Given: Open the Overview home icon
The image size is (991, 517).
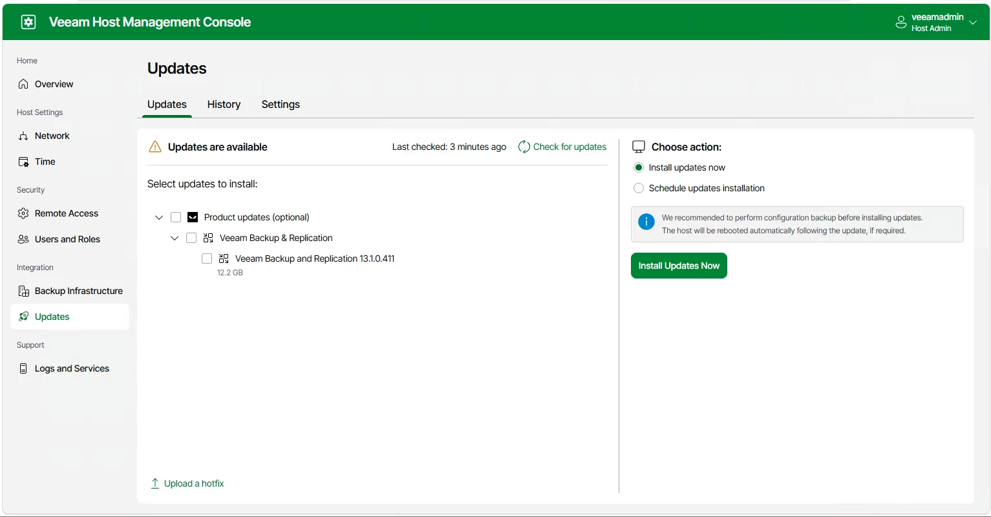Looking at the screenshot, I should [23, 84].
